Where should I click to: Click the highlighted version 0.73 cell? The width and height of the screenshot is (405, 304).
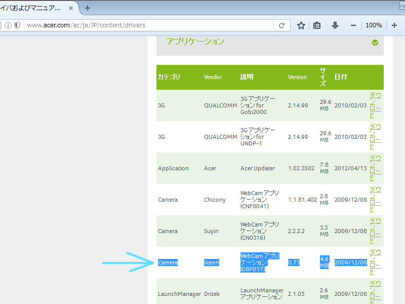tap(294, 262)
